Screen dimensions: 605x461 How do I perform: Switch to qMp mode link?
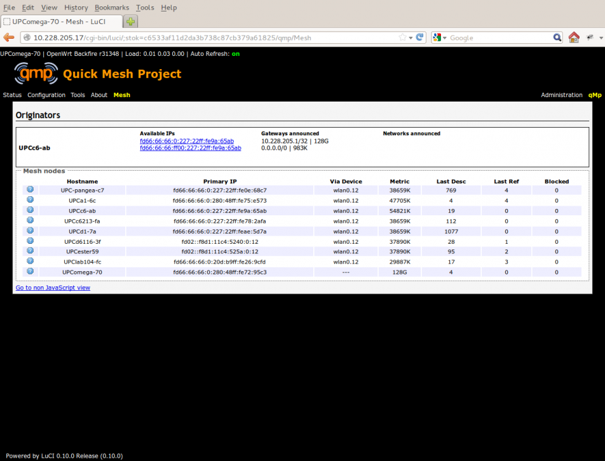(595, 95)
